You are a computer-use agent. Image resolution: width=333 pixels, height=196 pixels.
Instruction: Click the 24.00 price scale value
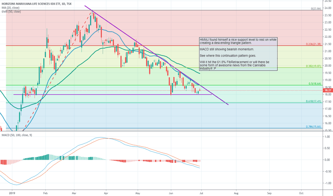pos(328,8)
